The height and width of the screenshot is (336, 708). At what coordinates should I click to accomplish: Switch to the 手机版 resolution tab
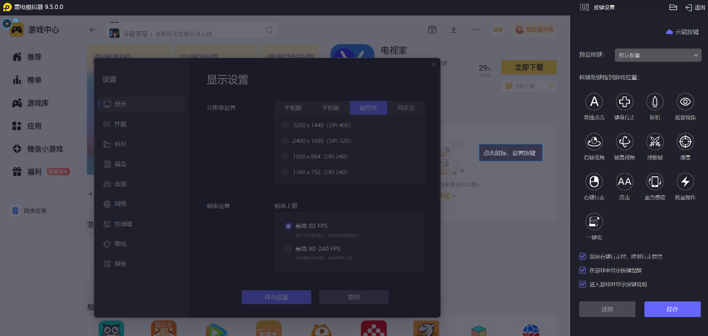coord(330,108)
